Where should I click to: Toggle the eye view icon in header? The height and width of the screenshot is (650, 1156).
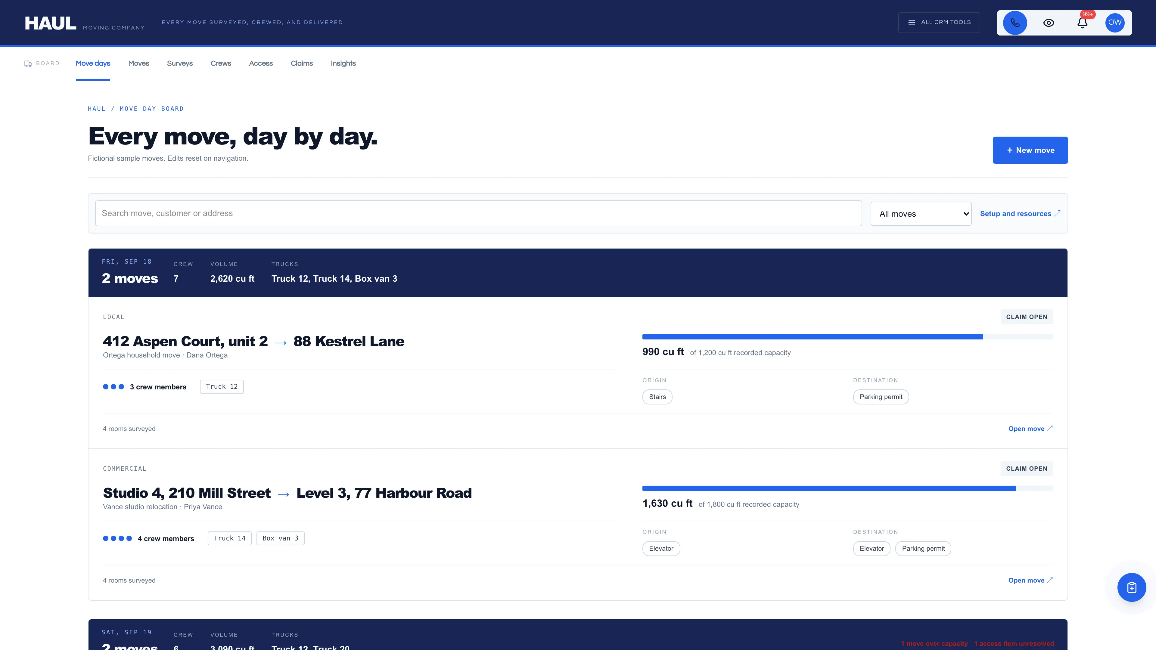1048,23
